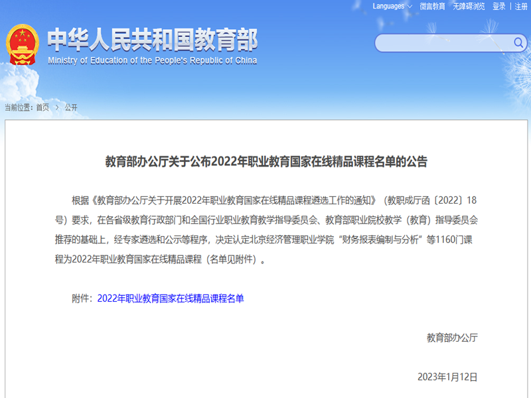Open attachment 2022年职业教育国家在线精品课程名单
Image resolution: width=531 pixels, height=398 pixels.
pyautogui.click(x=171, y=298)
